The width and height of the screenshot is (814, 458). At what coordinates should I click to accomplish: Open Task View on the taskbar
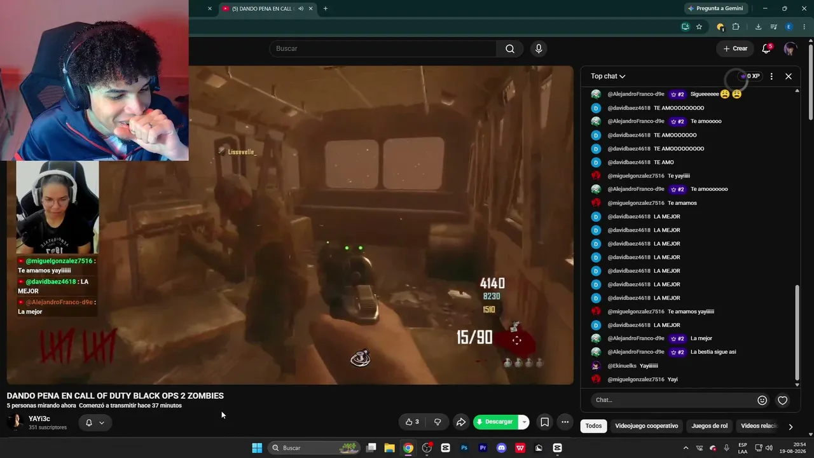pos(371,448)
